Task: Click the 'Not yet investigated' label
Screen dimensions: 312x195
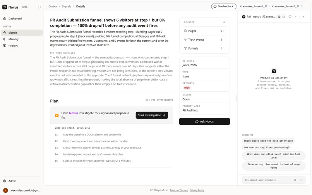Action: click(x=159, y=100)
